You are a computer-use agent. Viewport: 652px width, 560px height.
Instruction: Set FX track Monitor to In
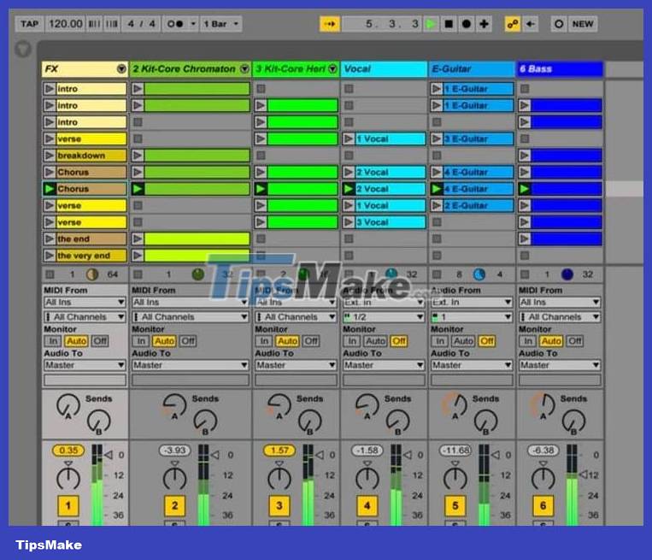pos(53,341)
